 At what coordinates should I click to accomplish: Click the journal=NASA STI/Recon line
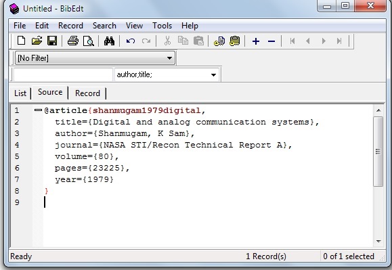[173, 145]
